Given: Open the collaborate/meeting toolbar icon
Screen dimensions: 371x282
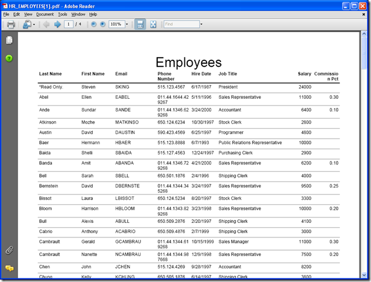Looking at the screenshot, I should 27,24.
